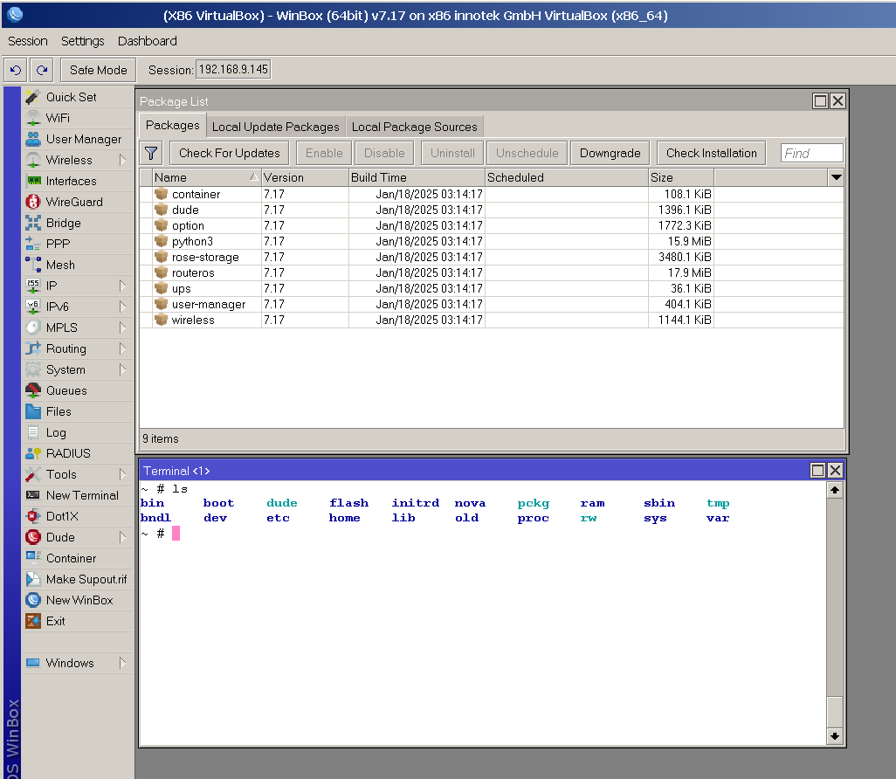Sort by the Version column header

pos(305,178)
